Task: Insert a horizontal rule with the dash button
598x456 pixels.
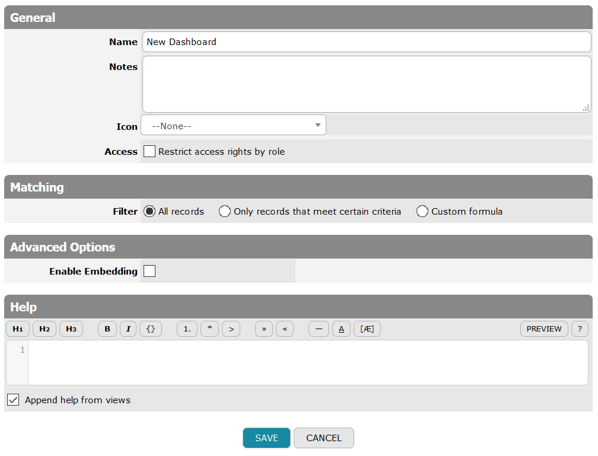Action: coord(319,329)
